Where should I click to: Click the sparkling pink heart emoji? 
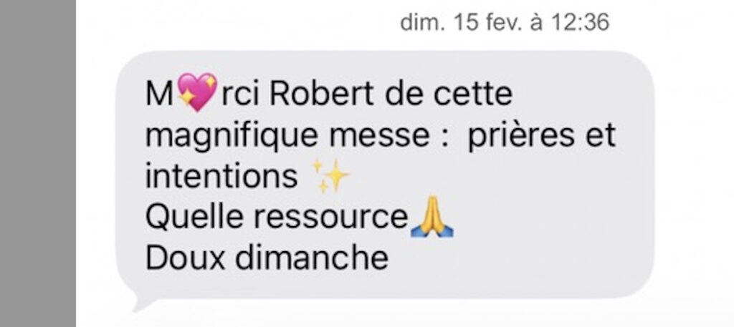tap(198, 92)
